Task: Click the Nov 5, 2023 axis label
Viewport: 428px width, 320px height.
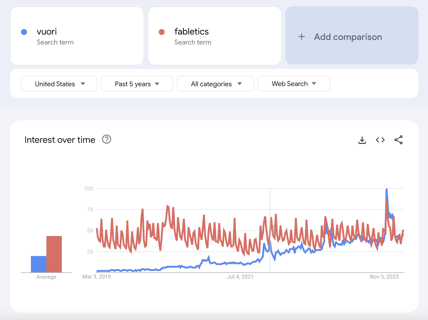Action: pyautogui.click(x=384, y=277)
